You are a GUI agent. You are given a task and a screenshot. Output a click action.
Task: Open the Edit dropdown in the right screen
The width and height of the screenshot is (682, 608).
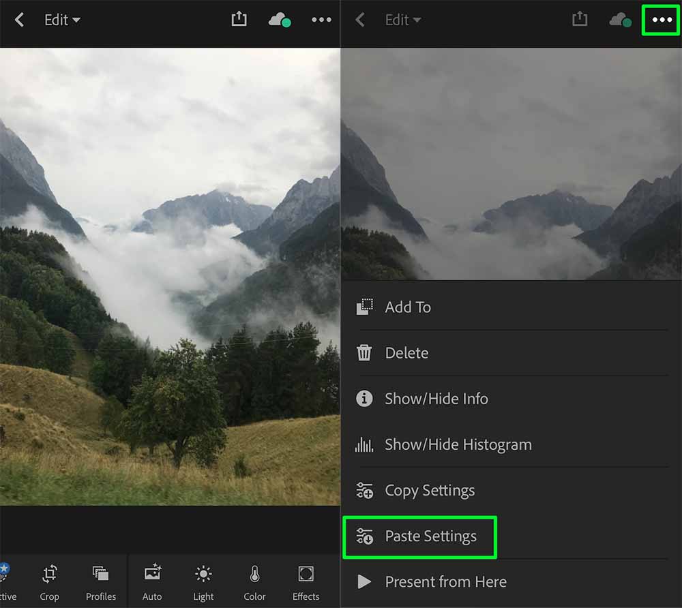pyautogui.click(x=403, y=20)
